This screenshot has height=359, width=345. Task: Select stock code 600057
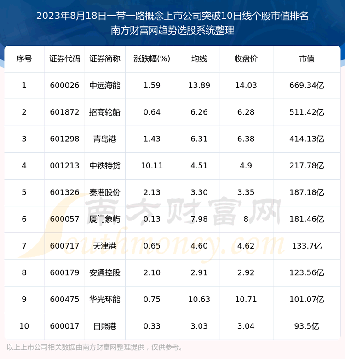coord(64,220)
